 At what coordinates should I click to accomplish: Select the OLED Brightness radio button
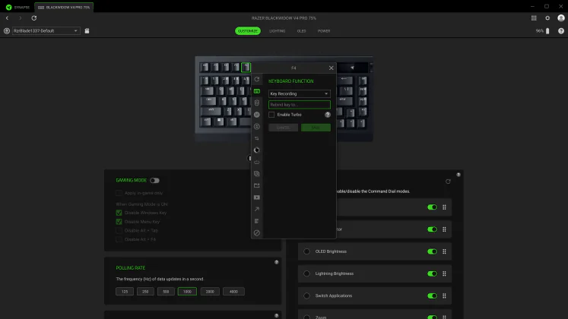tap(307, 251)
